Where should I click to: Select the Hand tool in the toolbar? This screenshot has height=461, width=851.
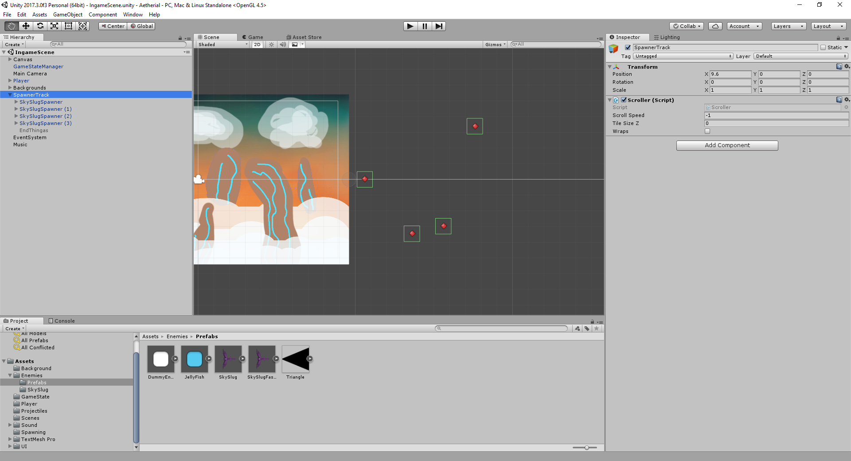click(12, 26)
